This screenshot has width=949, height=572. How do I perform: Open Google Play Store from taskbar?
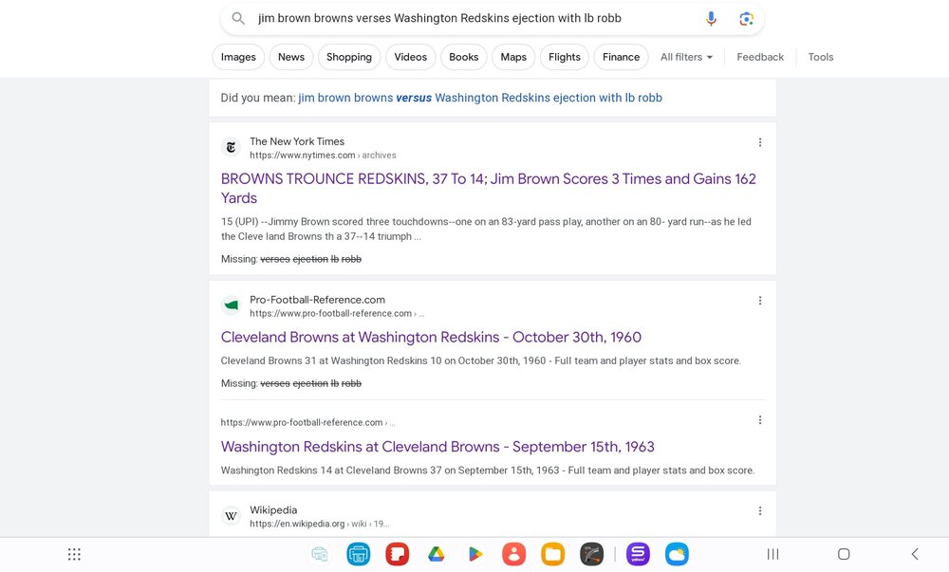pos(475,555)
